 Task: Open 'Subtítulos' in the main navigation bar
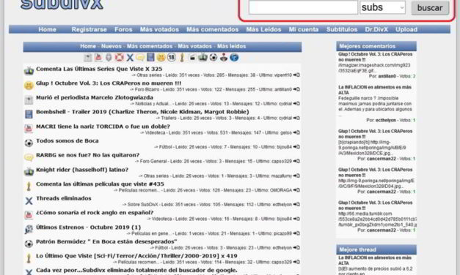[x=342, y=29]
